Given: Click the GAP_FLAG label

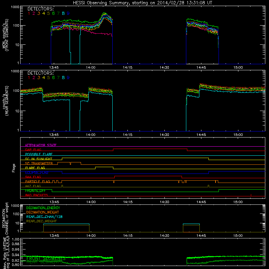Looking at the screenshot, I should [33, 150].
